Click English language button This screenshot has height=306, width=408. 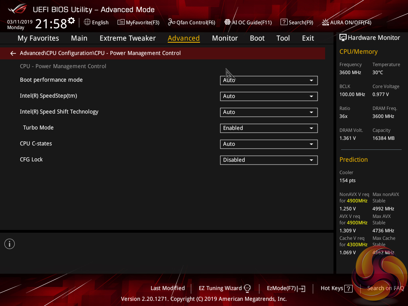click(x=96, y=22)
